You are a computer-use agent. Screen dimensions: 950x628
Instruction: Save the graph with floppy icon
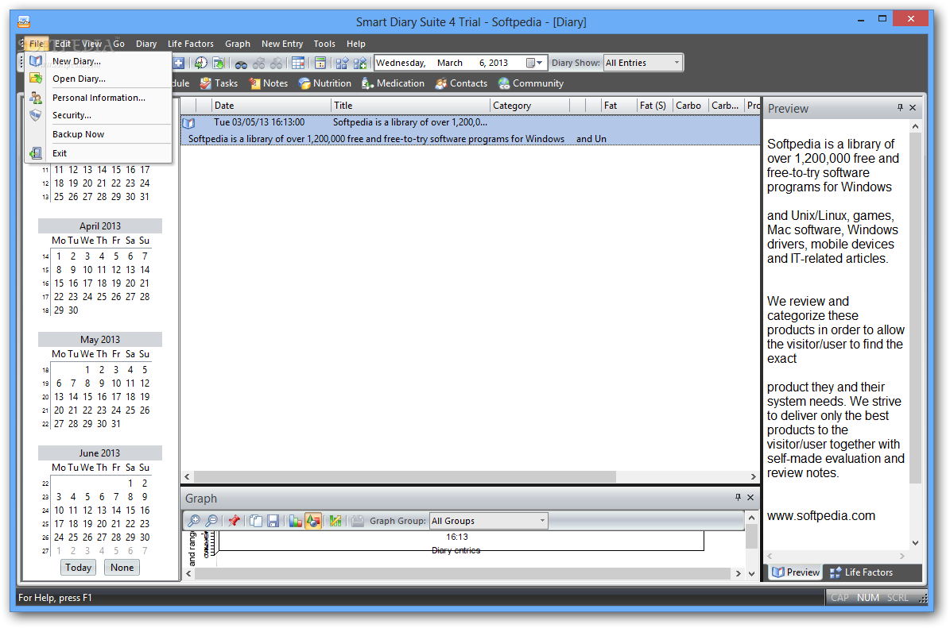point(273,520)
